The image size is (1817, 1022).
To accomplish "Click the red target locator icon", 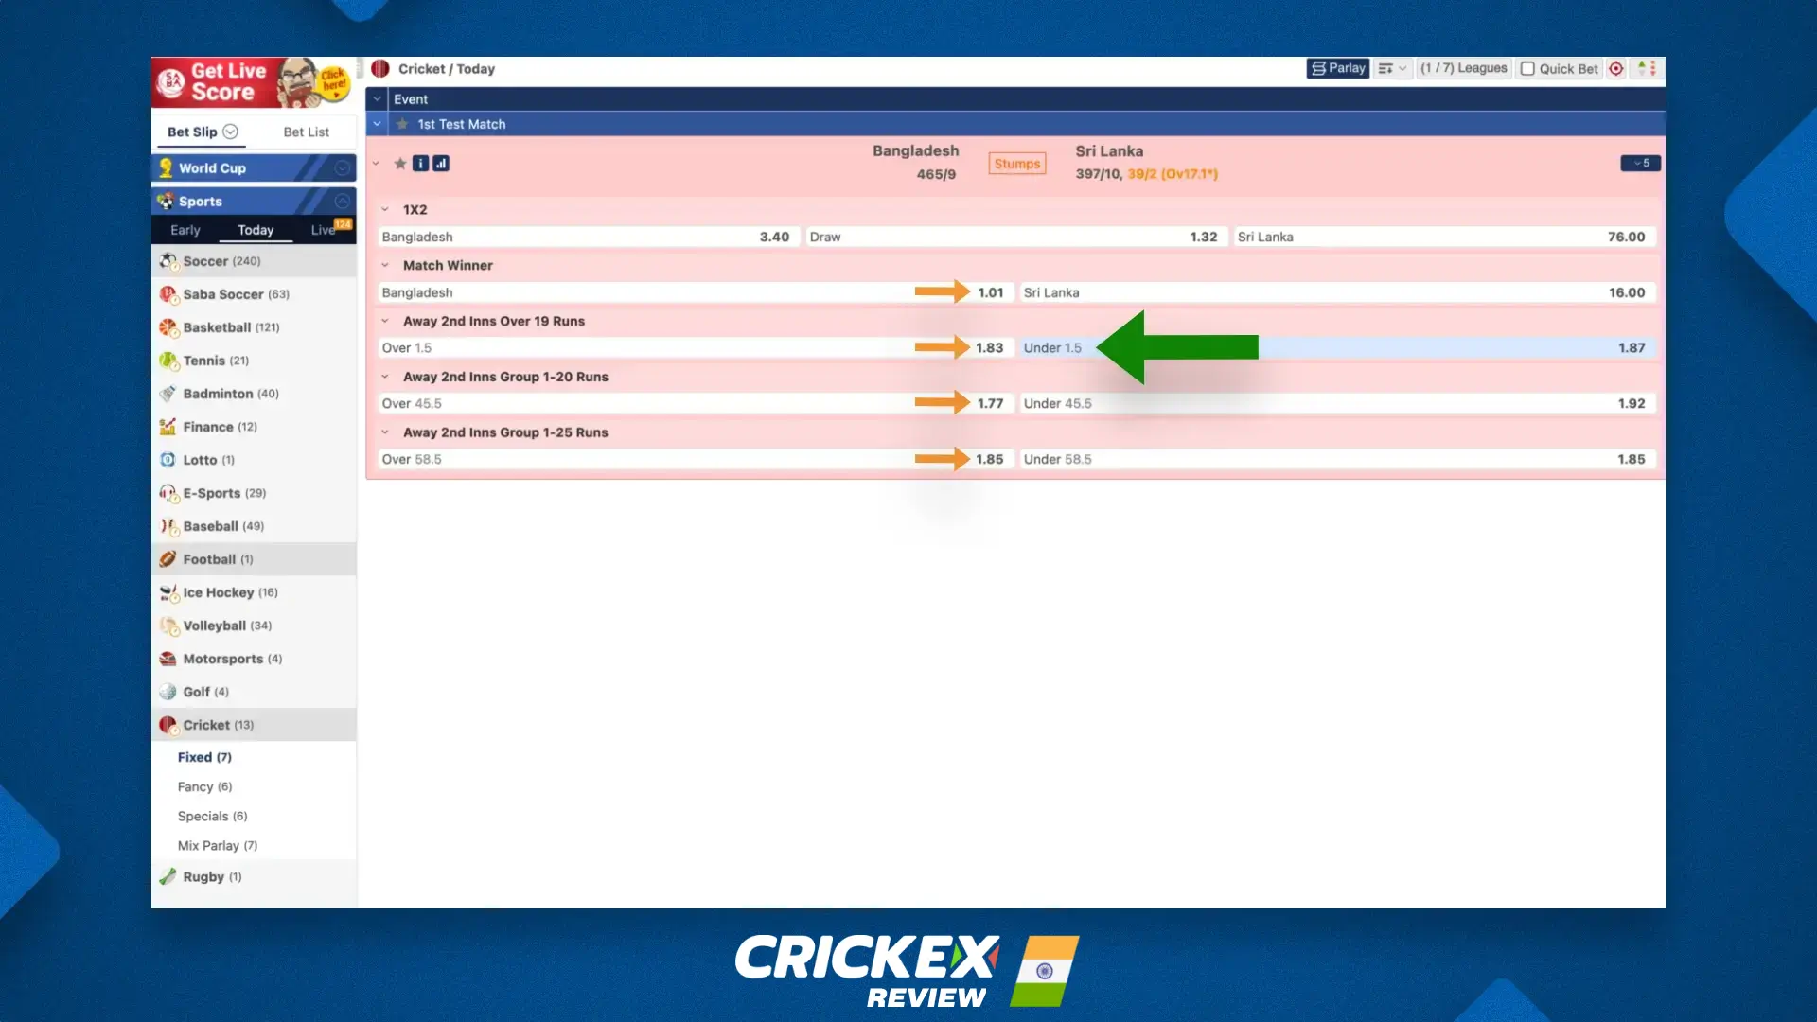I will tap(1615, 68).
